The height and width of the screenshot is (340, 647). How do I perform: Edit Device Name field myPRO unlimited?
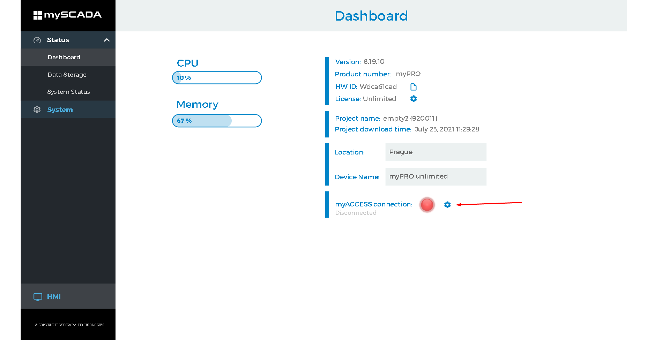tap(436, 177)
